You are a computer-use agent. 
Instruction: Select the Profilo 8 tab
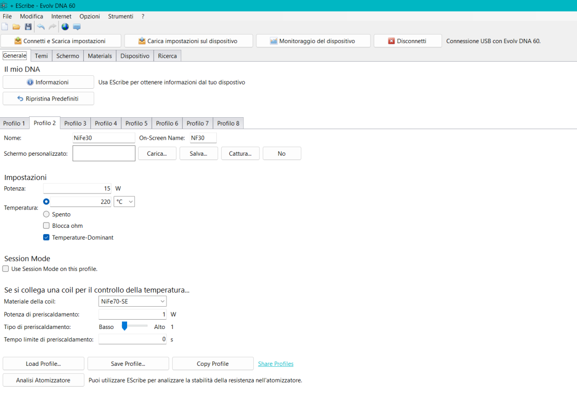point(228,123)
